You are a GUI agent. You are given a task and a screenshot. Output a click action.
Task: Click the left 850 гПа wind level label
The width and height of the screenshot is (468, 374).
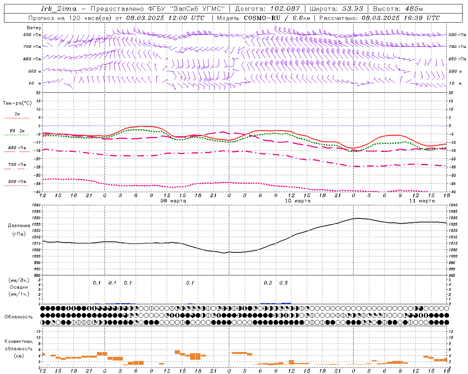(32, 59)
